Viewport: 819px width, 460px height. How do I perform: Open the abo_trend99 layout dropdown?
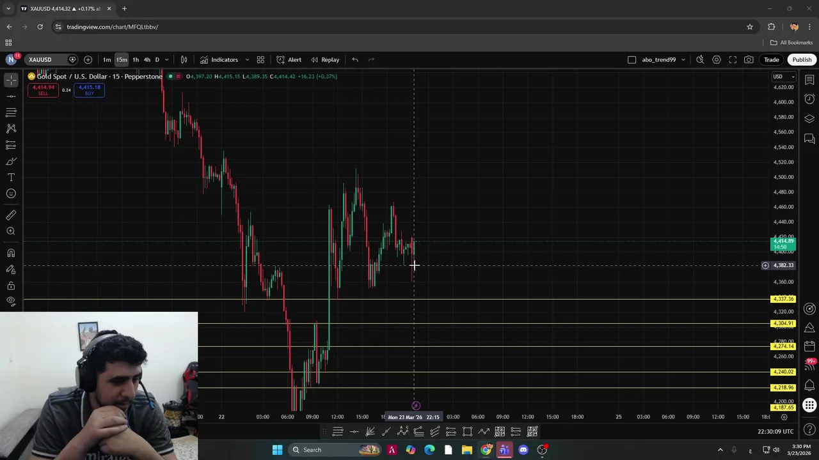tap(663, 59)
